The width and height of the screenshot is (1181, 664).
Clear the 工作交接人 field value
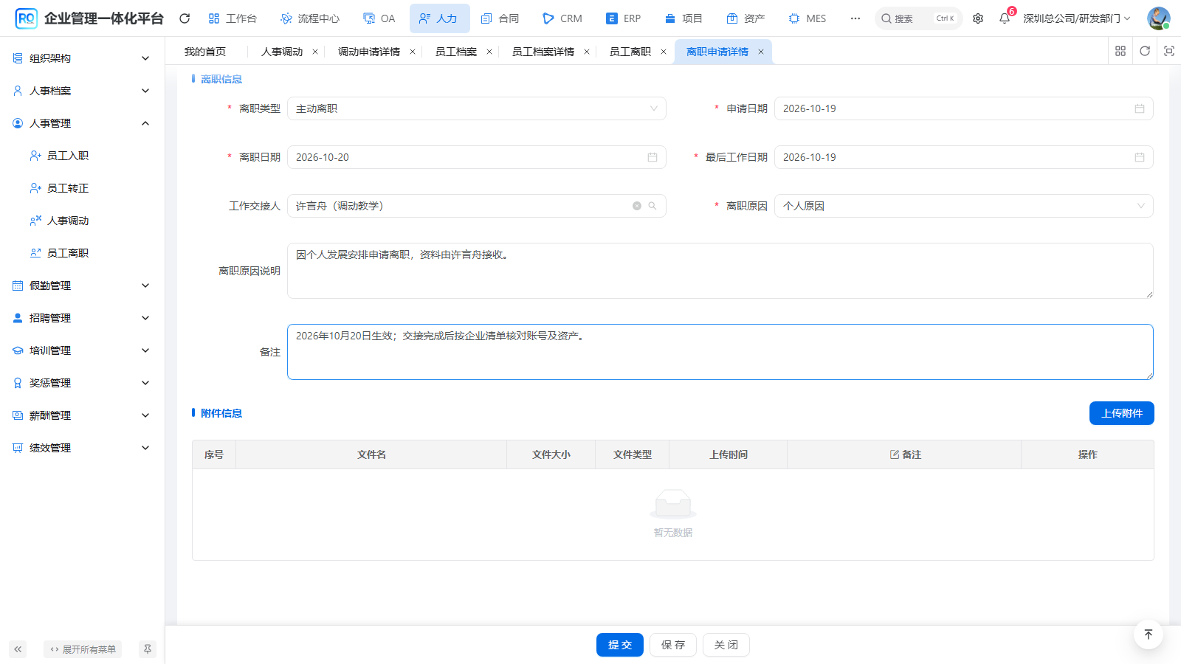click(637, 206)
